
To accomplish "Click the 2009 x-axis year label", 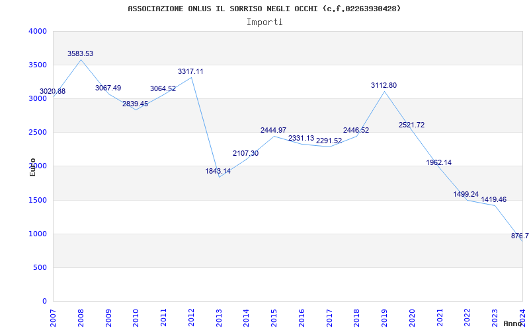I will (x=108, y=317).
